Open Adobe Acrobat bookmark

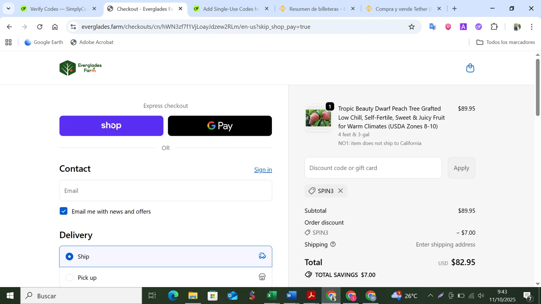92,43
